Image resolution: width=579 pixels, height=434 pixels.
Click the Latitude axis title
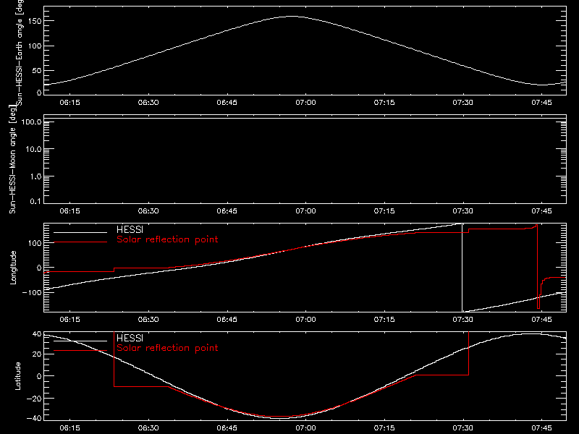tap(17, 376)
